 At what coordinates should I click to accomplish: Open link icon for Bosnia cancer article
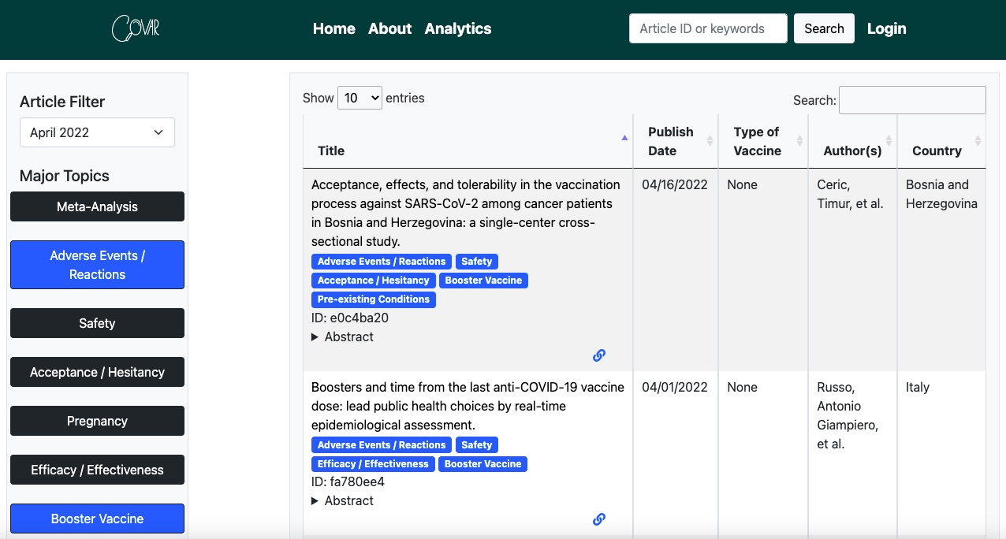click(x=599, y=355)
